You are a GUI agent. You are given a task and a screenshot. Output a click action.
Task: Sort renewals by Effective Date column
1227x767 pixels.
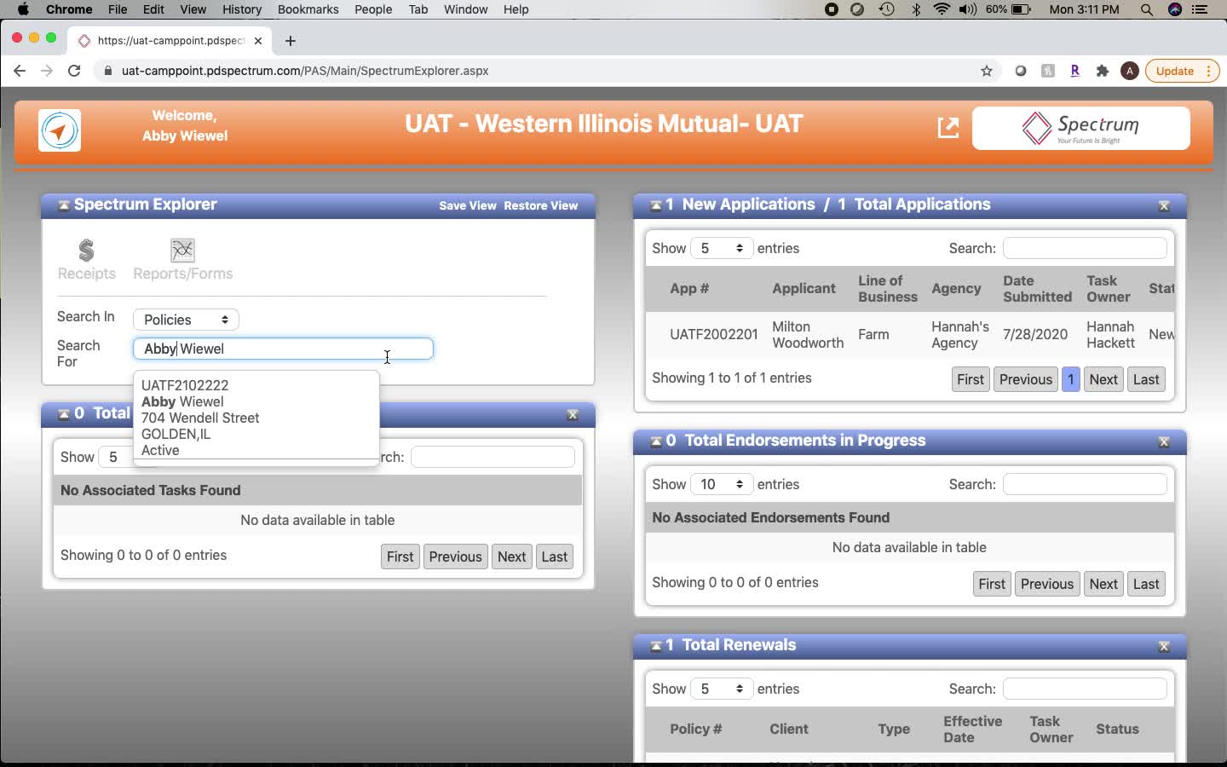[972, 729]
